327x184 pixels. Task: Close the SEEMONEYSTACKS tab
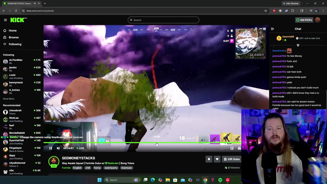39,4
